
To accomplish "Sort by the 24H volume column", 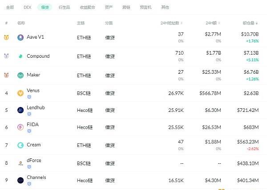I will click(213, 23).
